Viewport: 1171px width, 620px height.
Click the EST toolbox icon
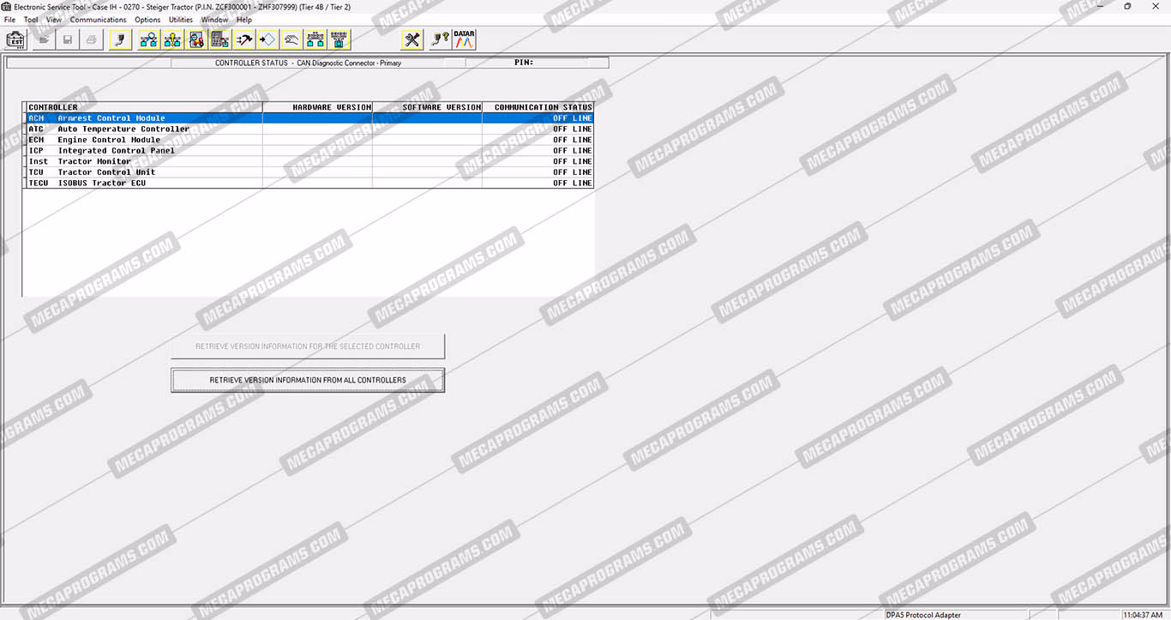pos(15,39)
